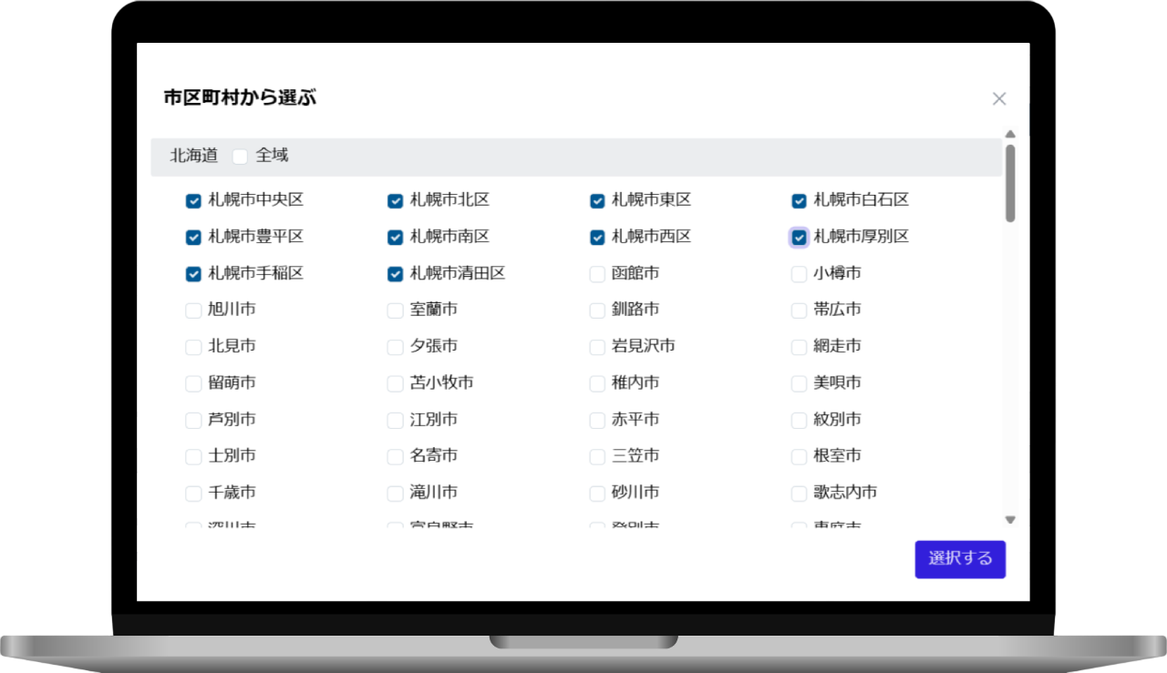Check the 苫小牧市 checkbox
This screenshot has height=673, width=1167.
[395, 383]
